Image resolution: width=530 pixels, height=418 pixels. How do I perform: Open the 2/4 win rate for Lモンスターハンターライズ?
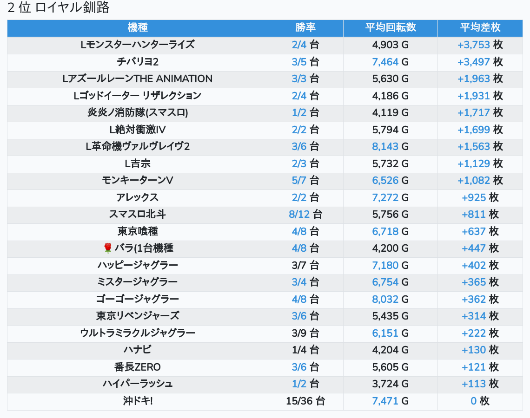coord(299,45)
